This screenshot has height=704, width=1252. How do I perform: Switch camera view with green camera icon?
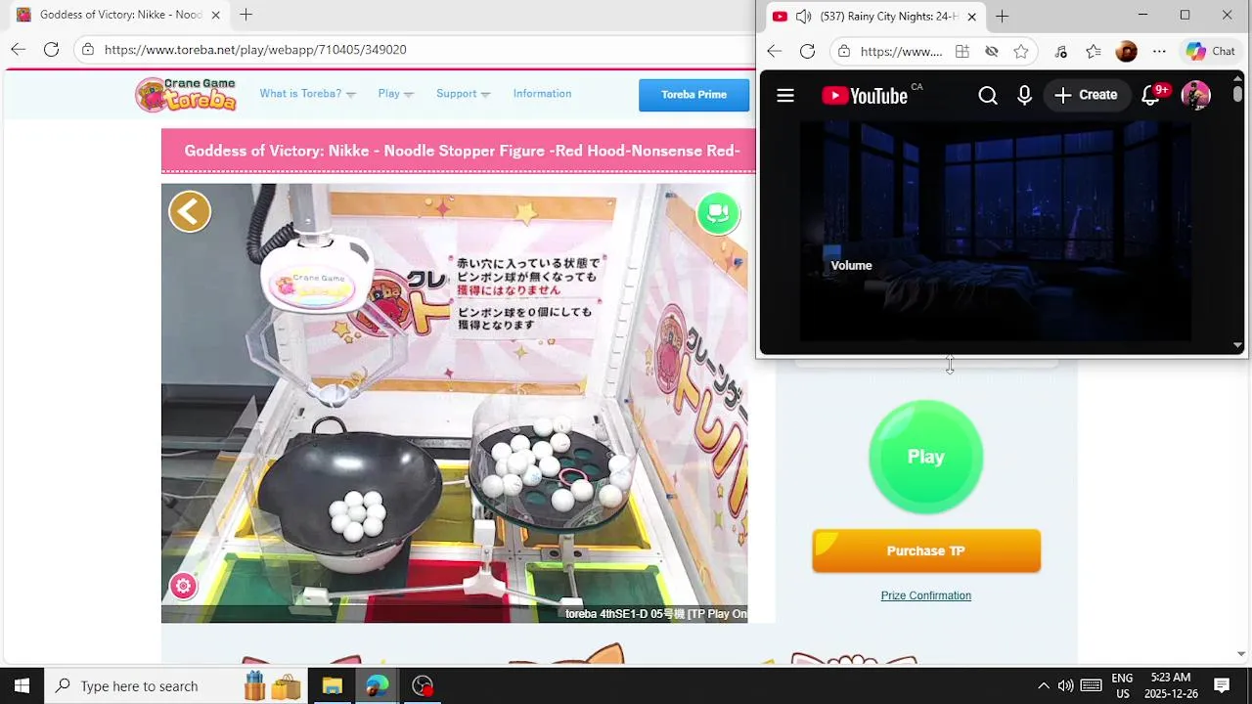[718, 212]
